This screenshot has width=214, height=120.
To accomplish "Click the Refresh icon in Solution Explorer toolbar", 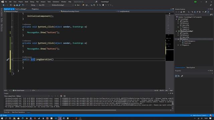I will 195,12.
